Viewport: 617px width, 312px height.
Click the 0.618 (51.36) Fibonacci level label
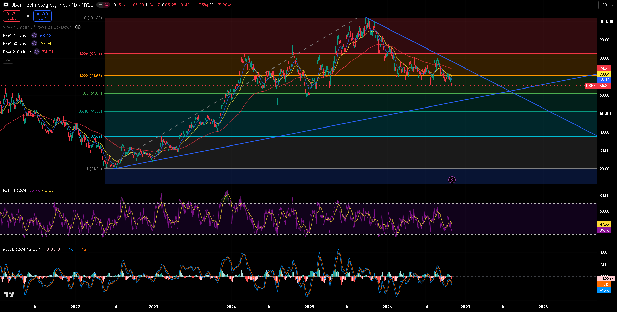[x=90, y=111]
